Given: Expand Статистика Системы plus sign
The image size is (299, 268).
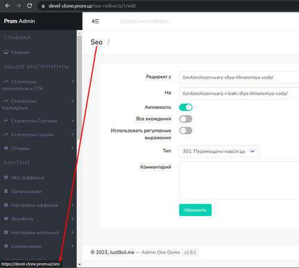Looking at the screenshot, I should pyautogui.click(x=72, y=121).
